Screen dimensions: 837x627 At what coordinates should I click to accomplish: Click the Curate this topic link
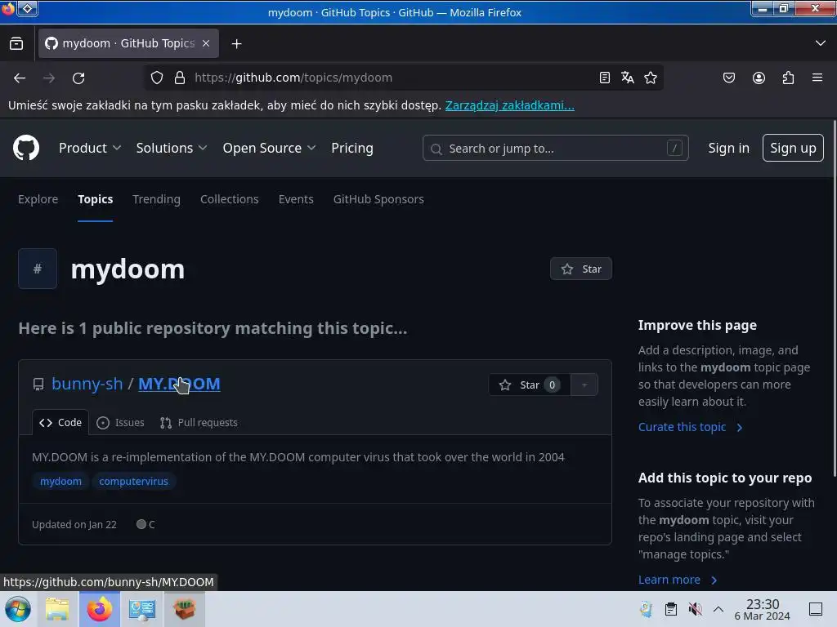pos(690,427)
